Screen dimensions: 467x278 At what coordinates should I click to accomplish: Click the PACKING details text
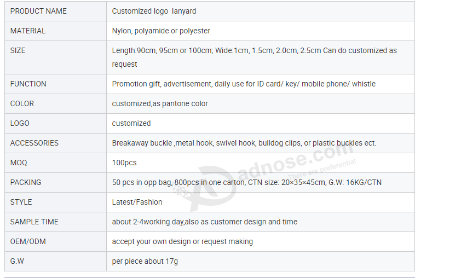(x=246, y=182)
